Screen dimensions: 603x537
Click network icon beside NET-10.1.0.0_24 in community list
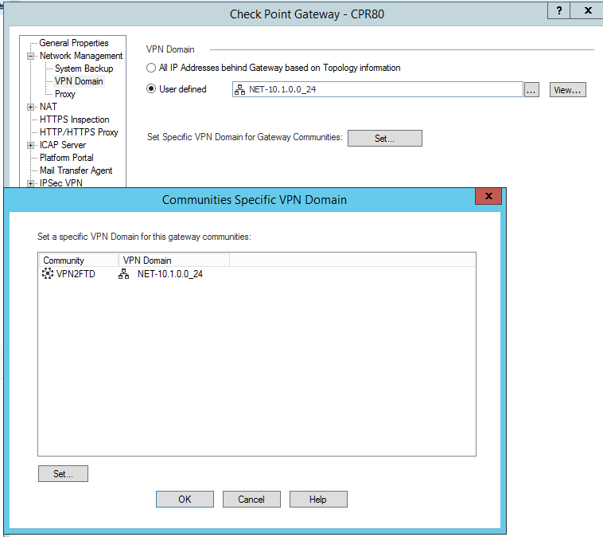tap(123, 274)
